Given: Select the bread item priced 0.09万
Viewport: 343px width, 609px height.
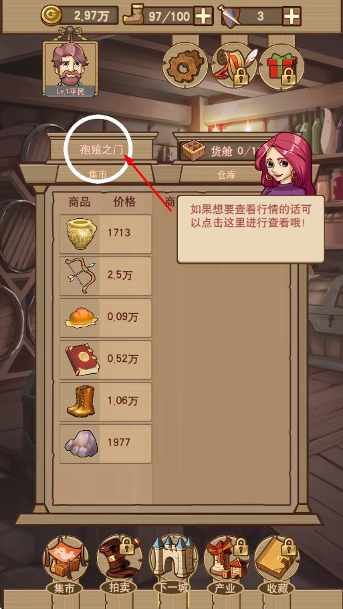Looking at the screenshot, I should [106, 318].
